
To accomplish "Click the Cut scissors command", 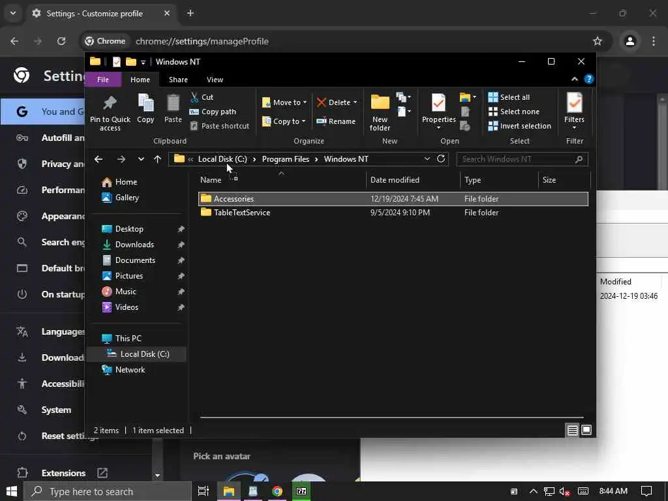I will click(202, 97).
